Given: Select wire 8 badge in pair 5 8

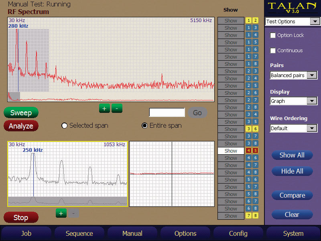Looking at the screenshot, I should [x=256, y=194].
